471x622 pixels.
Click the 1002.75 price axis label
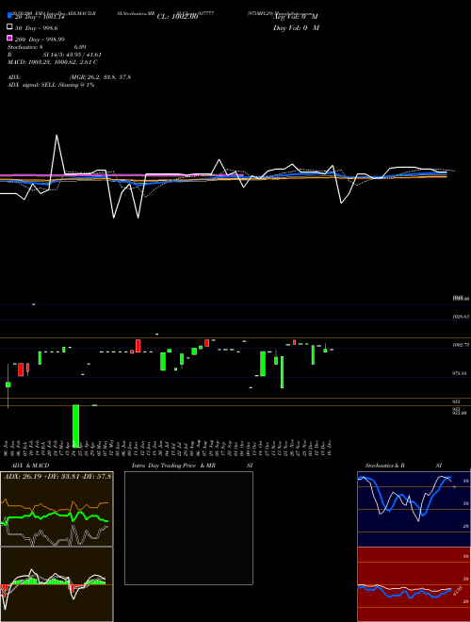tap(461, 345)
